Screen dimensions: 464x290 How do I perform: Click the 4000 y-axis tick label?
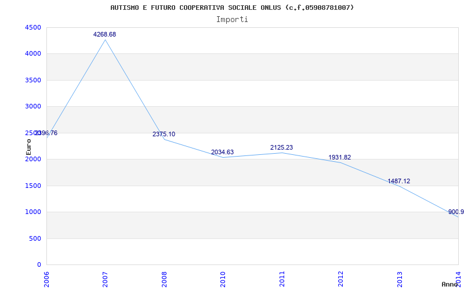33,54
